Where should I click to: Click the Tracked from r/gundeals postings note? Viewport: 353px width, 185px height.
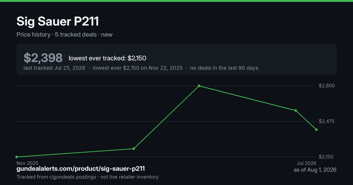[56, 177]
